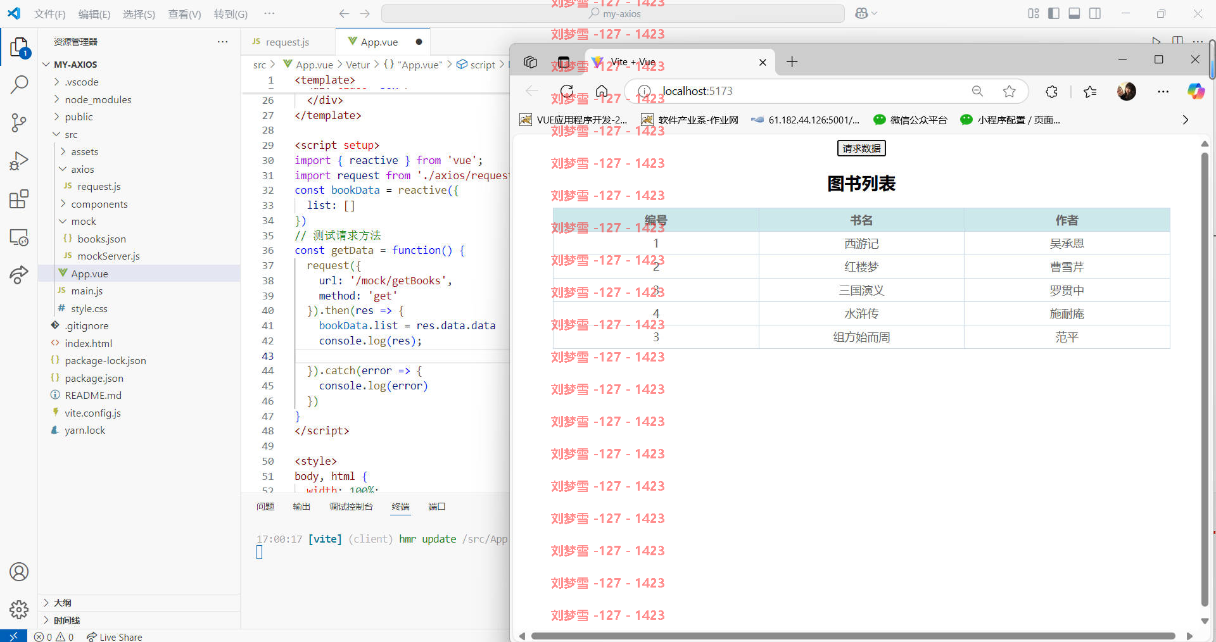Open the File menu
This screenshot has height=642, width=1216.
pyautogui.click(x=49, y=14)
